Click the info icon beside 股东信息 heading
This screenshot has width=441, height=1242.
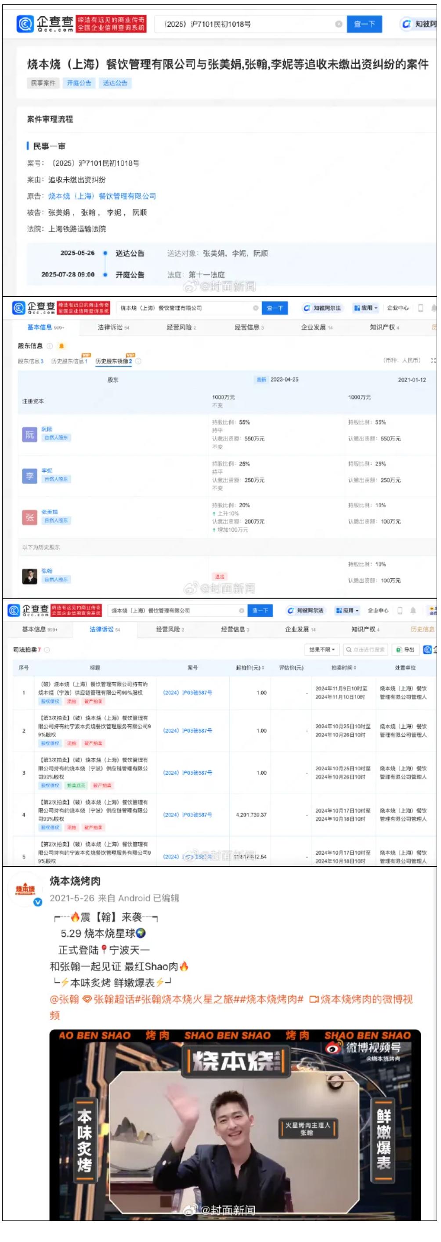pos(50,346)
